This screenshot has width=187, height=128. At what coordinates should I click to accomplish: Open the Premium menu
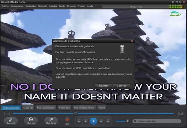(x=81, y=6)
